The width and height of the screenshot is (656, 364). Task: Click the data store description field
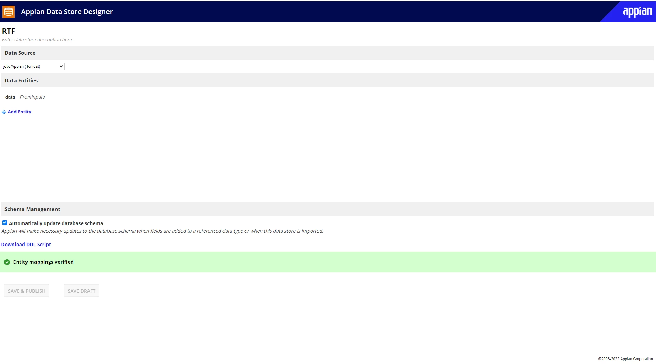point(37,40)
